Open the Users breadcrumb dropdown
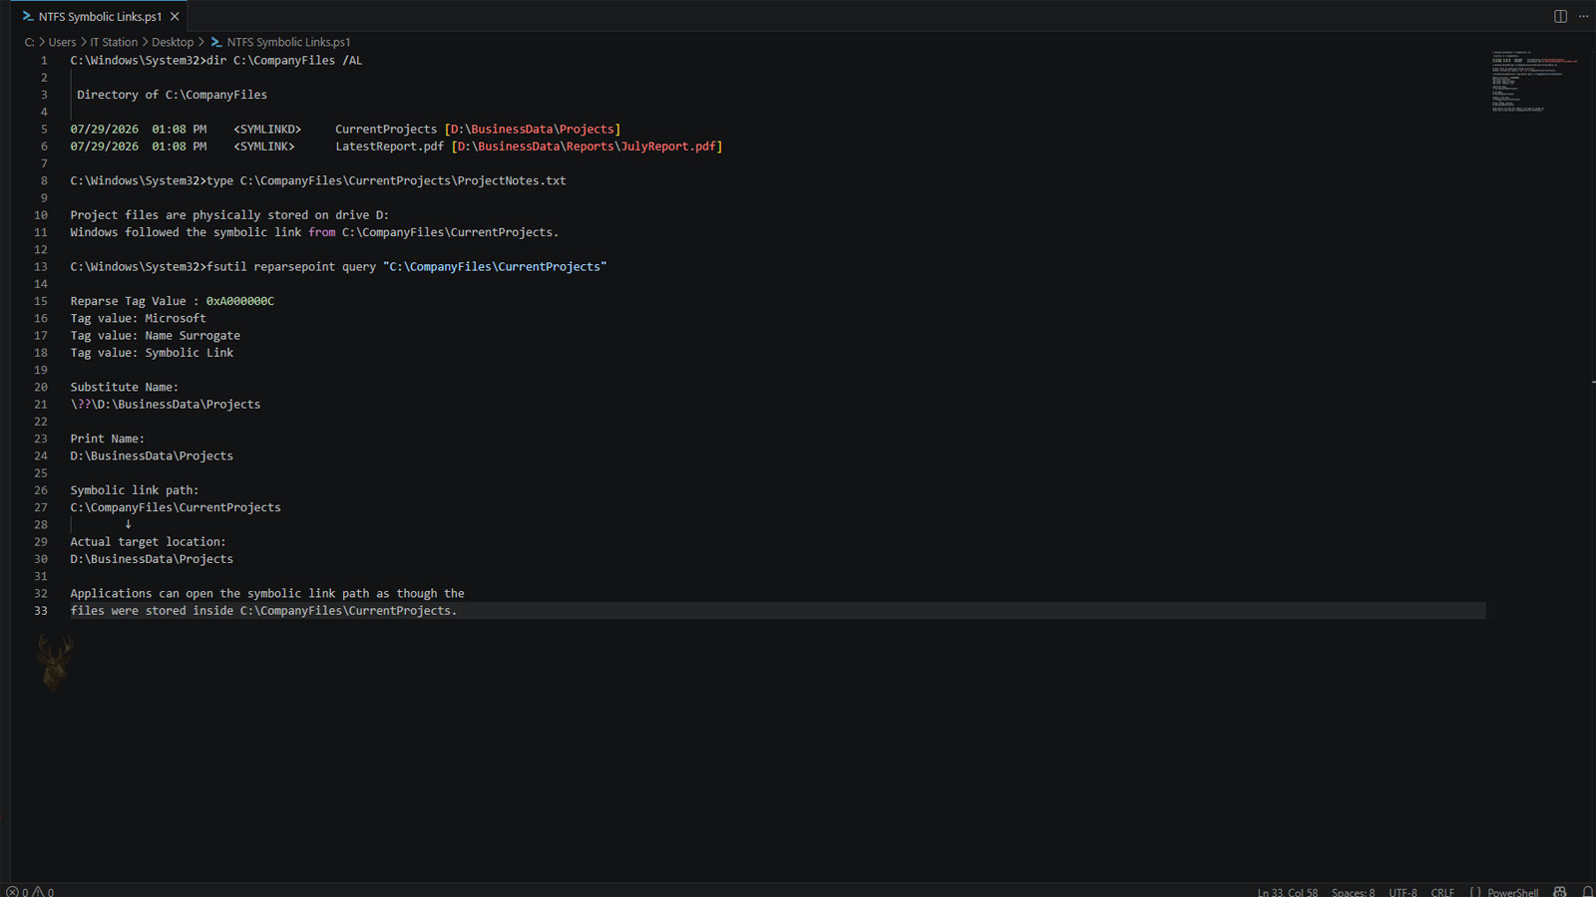The width and height of the screenshot is (1596, 897). 62,42
